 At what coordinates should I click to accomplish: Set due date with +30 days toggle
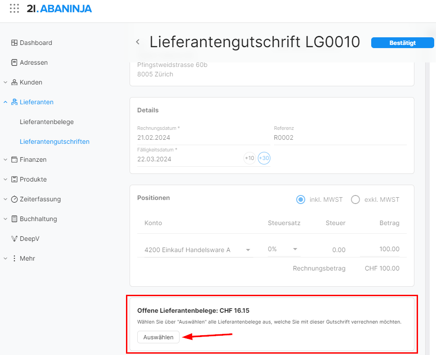point(264,158)
